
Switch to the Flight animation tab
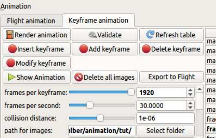click(31, 21)
